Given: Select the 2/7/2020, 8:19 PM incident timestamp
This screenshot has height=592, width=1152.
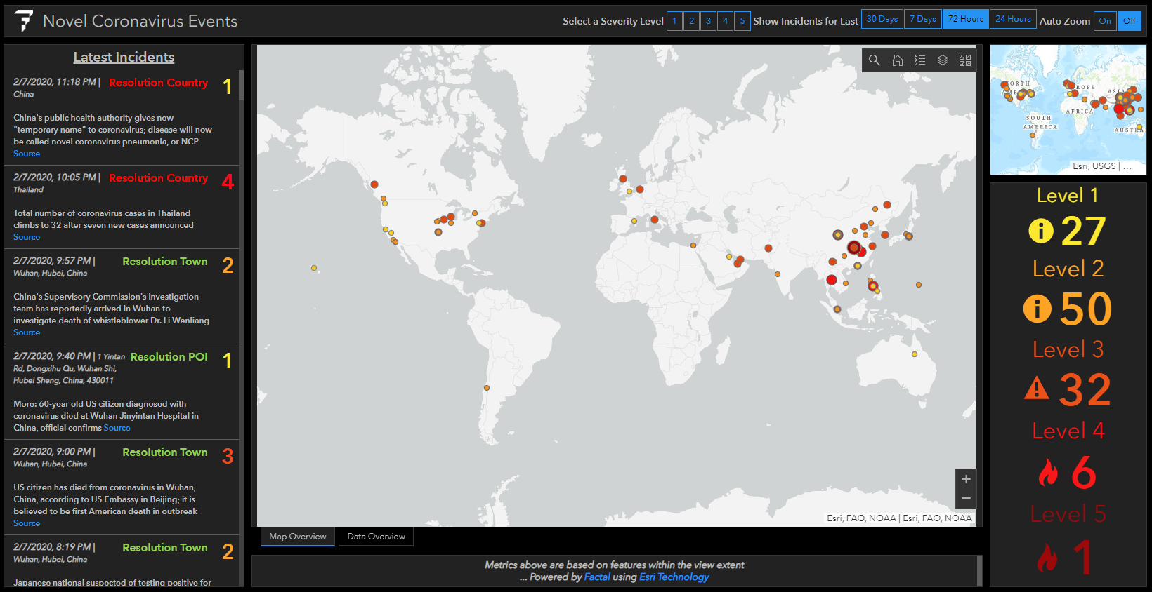Looking at the screenshot, I should click(52, 547).
